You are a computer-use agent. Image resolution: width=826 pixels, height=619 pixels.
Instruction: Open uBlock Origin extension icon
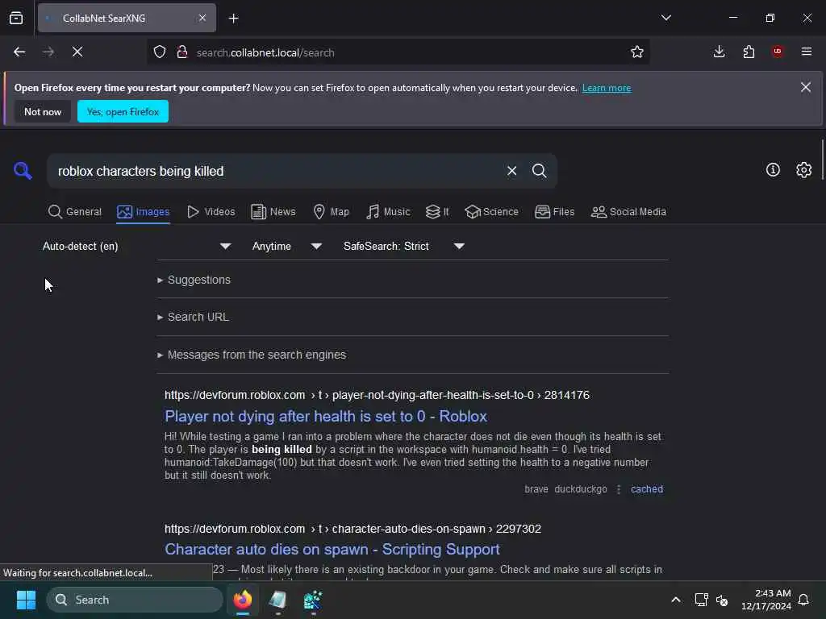tap(778, 52)
